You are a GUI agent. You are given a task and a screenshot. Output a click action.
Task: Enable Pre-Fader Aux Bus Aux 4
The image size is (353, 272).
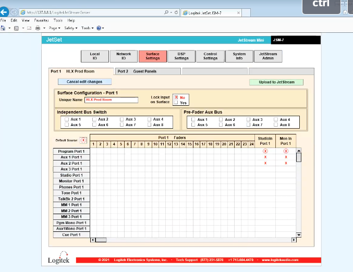(276, 119)
